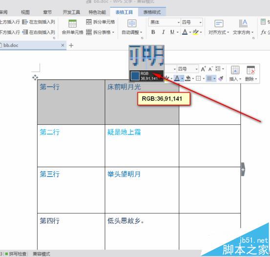The image size is (270, 257).
Task: Click the Split Table (拆分表格) icon
Action: coord(89,32)
